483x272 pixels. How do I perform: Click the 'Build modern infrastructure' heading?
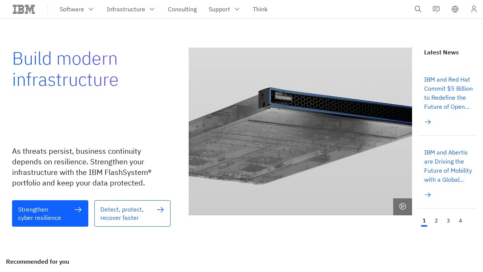pos(65,69)
